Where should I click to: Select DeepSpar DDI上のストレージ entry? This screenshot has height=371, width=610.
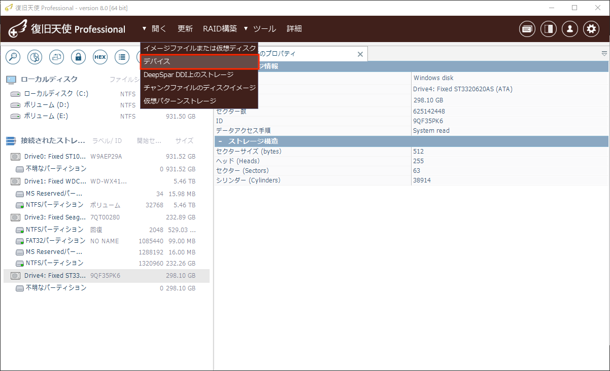point(199,75)
